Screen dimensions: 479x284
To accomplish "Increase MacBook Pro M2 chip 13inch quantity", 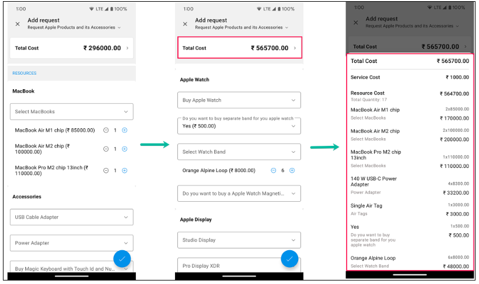I will click(125, 170).
